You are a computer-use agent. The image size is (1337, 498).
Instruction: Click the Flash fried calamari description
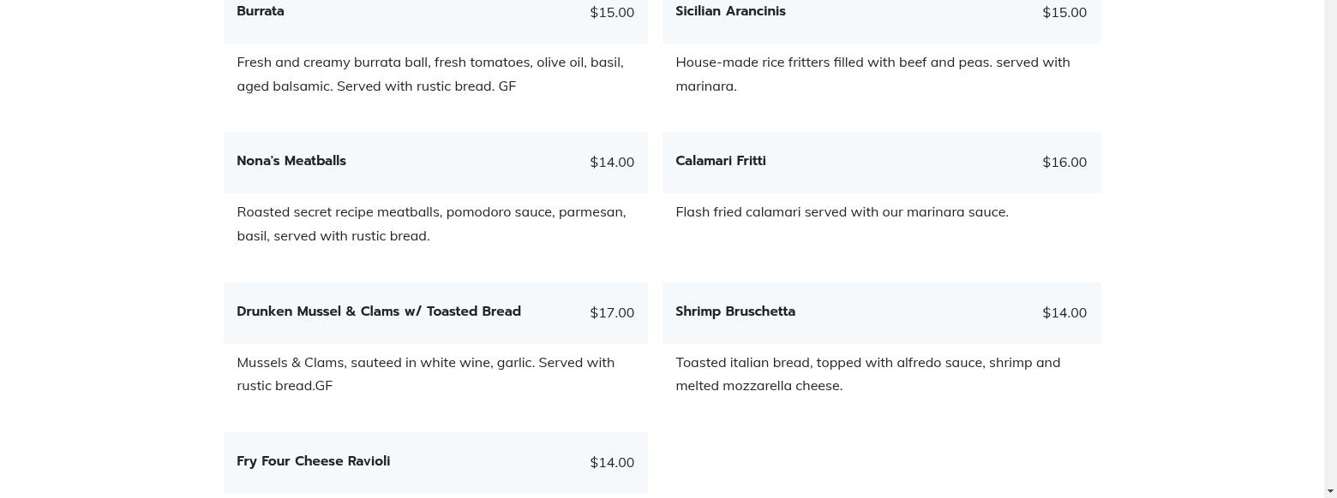click(842, 211)
